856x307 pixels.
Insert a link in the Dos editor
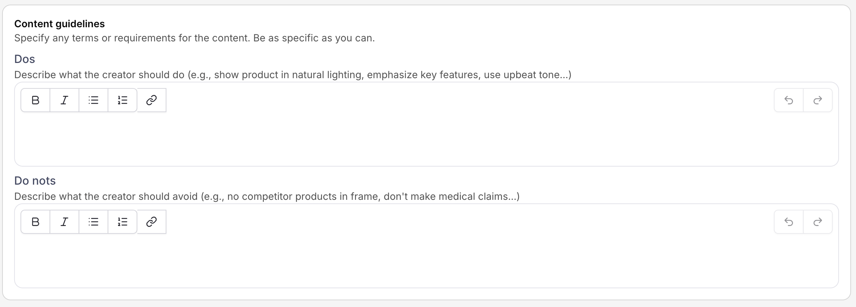click(x=151, y=100)
